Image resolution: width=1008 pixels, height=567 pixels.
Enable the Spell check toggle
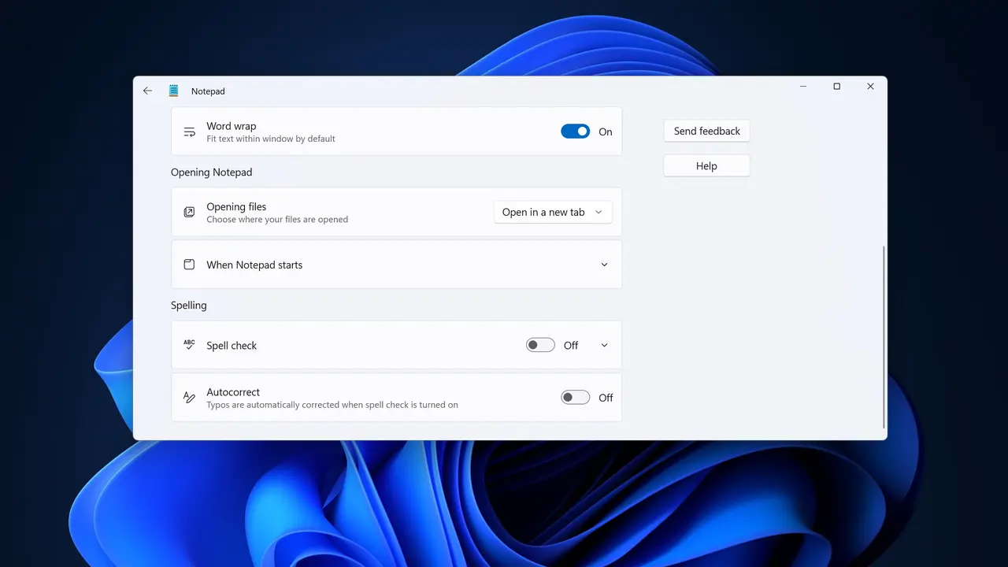[541, 345]
